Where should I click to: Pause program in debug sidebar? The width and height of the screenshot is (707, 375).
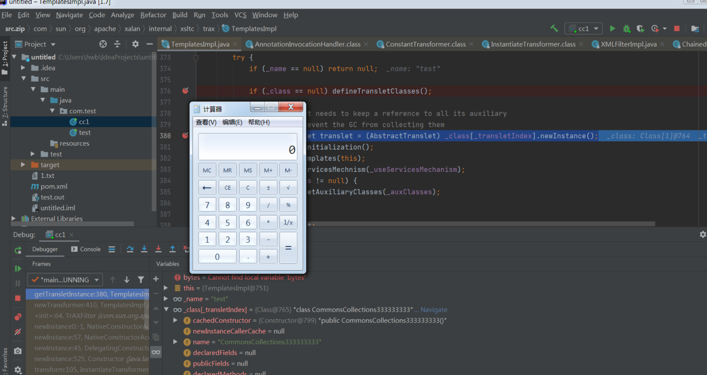click(x=18, y=283)
